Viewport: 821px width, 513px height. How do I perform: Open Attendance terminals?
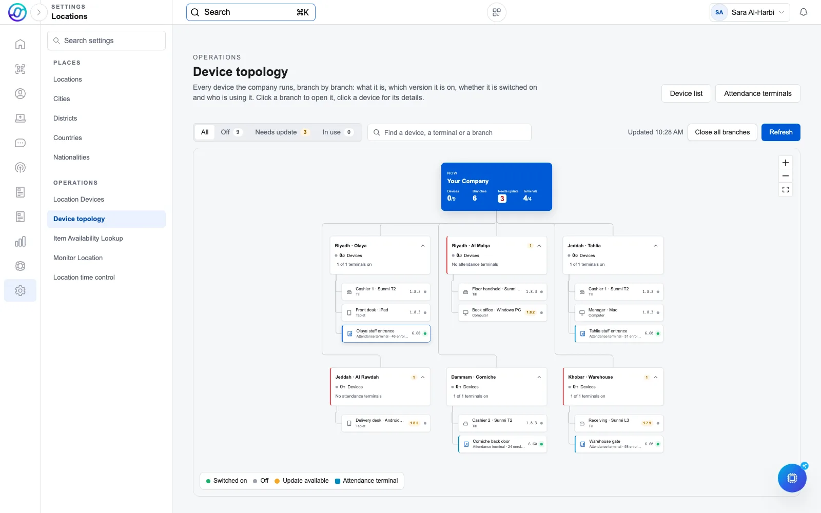[x=757, y=93]
